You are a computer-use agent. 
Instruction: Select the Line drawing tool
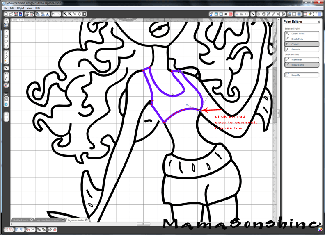(6, 31)
